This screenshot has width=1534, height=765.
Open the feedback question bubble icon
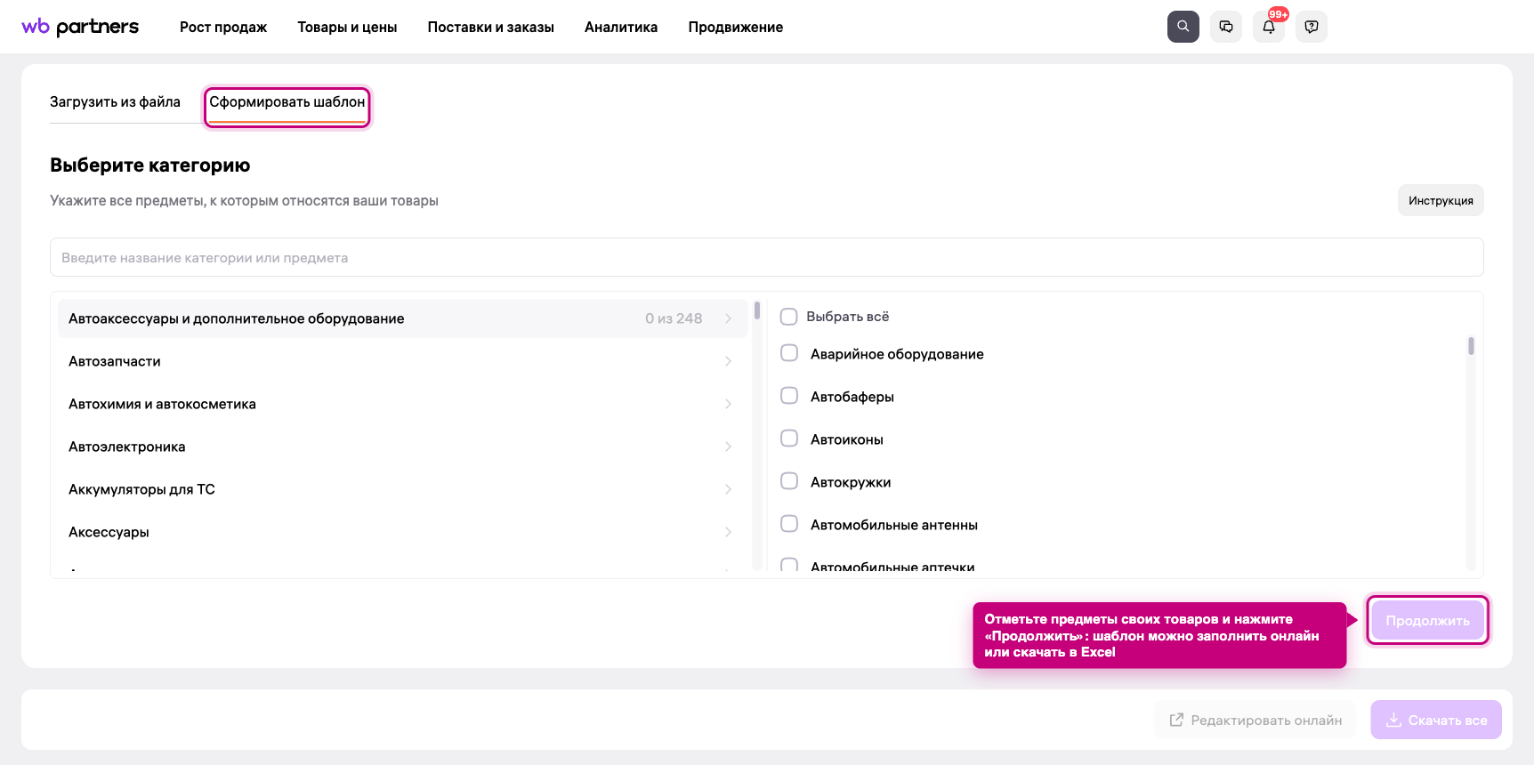tap(1312, 27)
